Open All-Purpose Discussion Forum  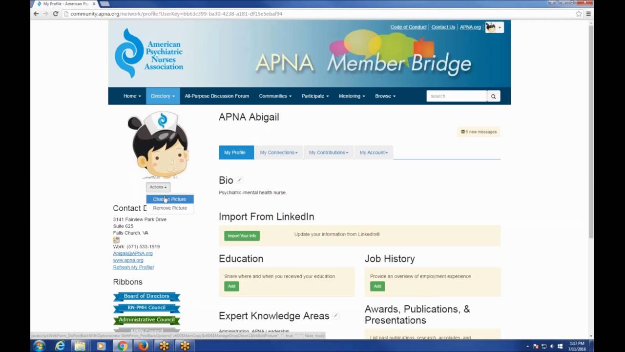click(x=217, y=96)
